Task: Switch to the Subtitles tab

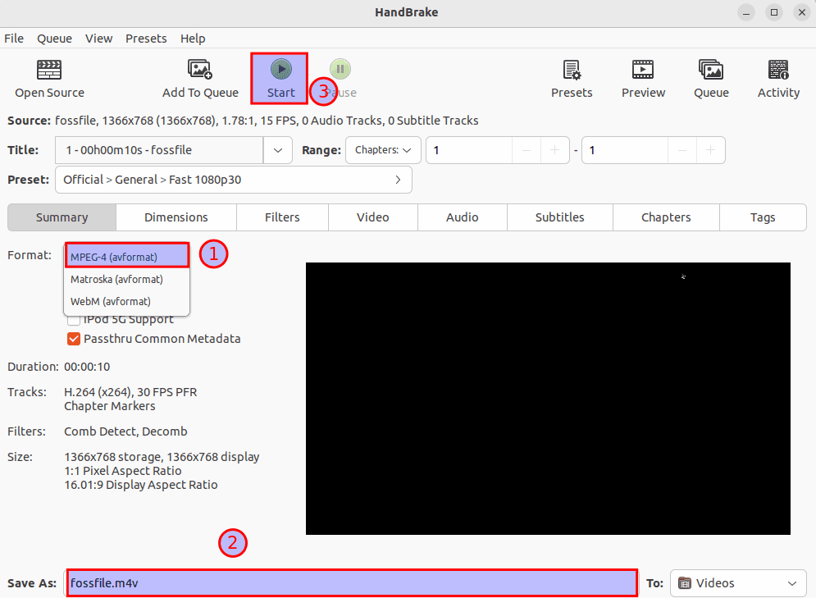Action: (560, 217)
